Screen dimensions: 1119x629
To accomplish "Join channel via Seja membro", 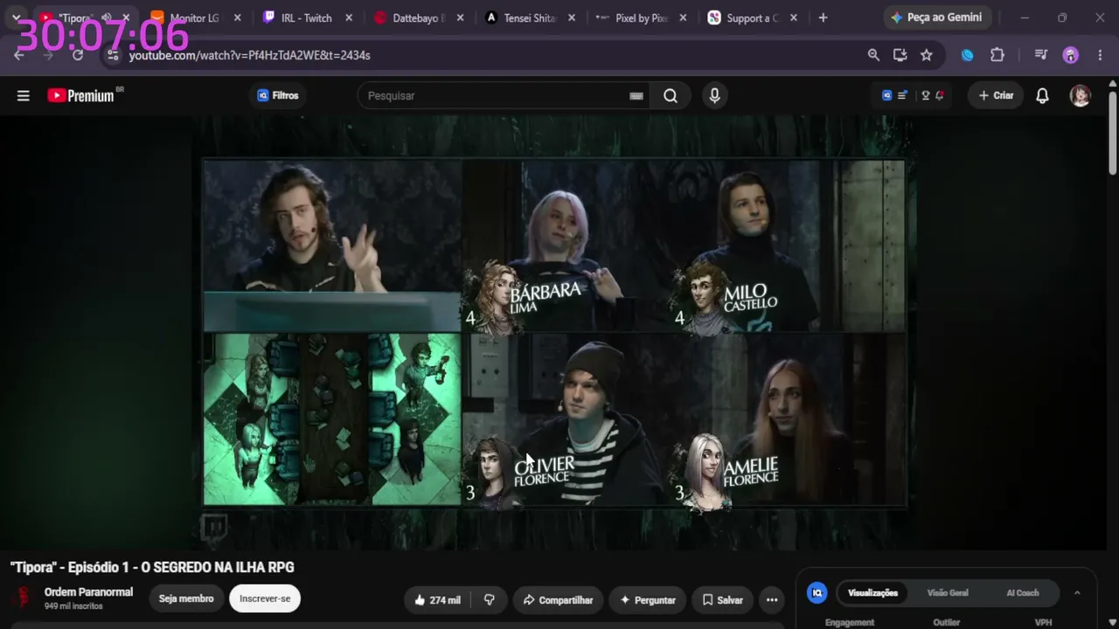I will (186, 598).
